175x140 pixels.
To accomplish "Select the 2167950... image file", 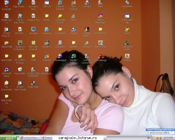I will [20, 31].
